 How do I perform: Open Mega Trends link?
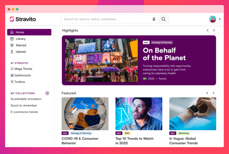23,69
